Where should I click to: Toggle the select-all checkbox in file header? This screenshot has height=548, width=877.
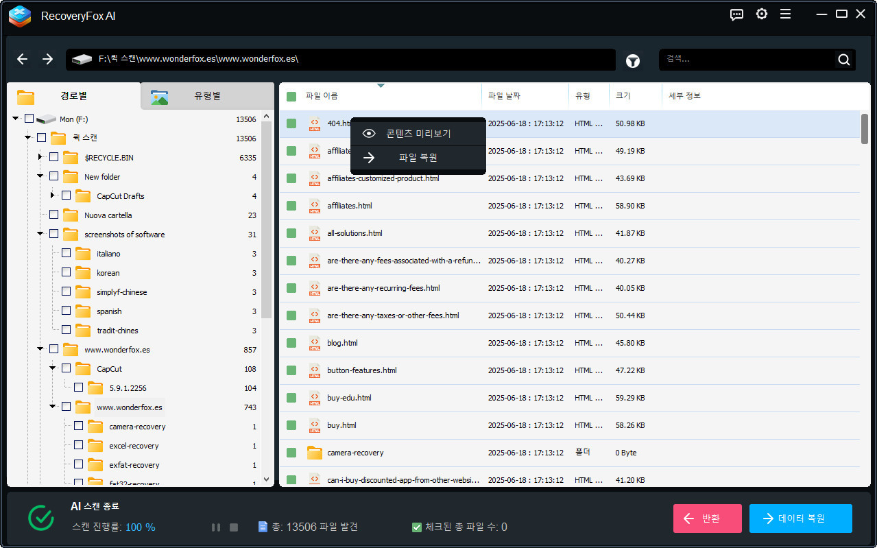(x=291, y=97)
